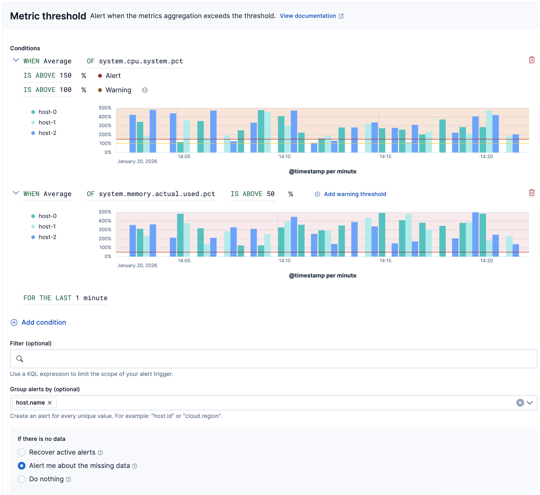Collapse the CPU condition chart
Screen dimensions: 540x495
pos(16,60)
